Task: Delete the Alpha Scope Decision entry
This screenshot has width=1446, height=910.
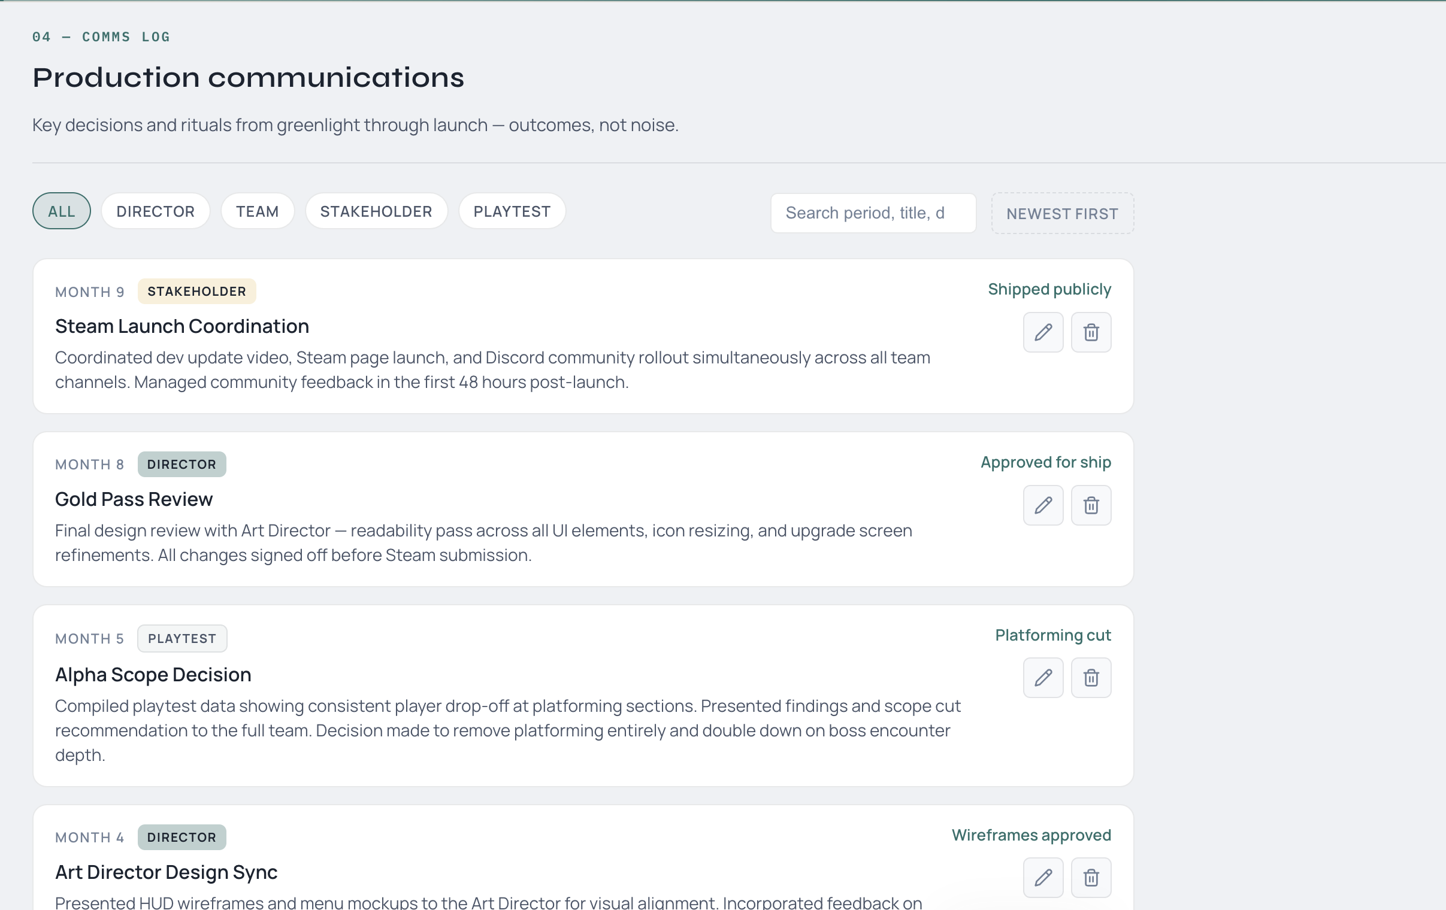Action: [1091, 678]
